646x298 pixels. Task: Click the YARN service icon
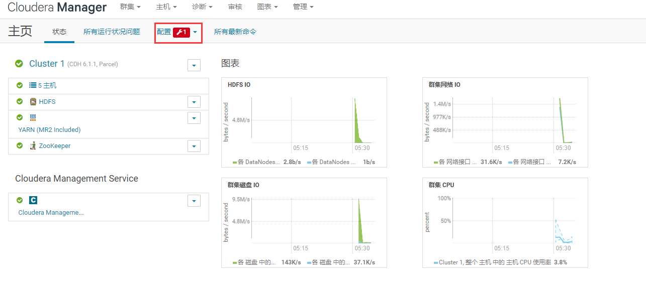(33, 117)
